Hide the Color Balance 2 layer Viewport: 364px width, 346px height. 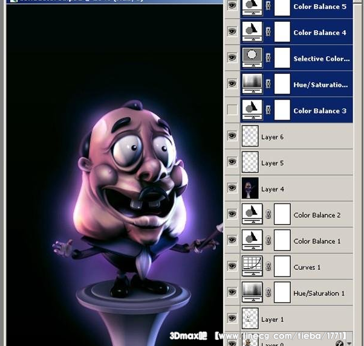pyautogui.click(x=232, y=214)
